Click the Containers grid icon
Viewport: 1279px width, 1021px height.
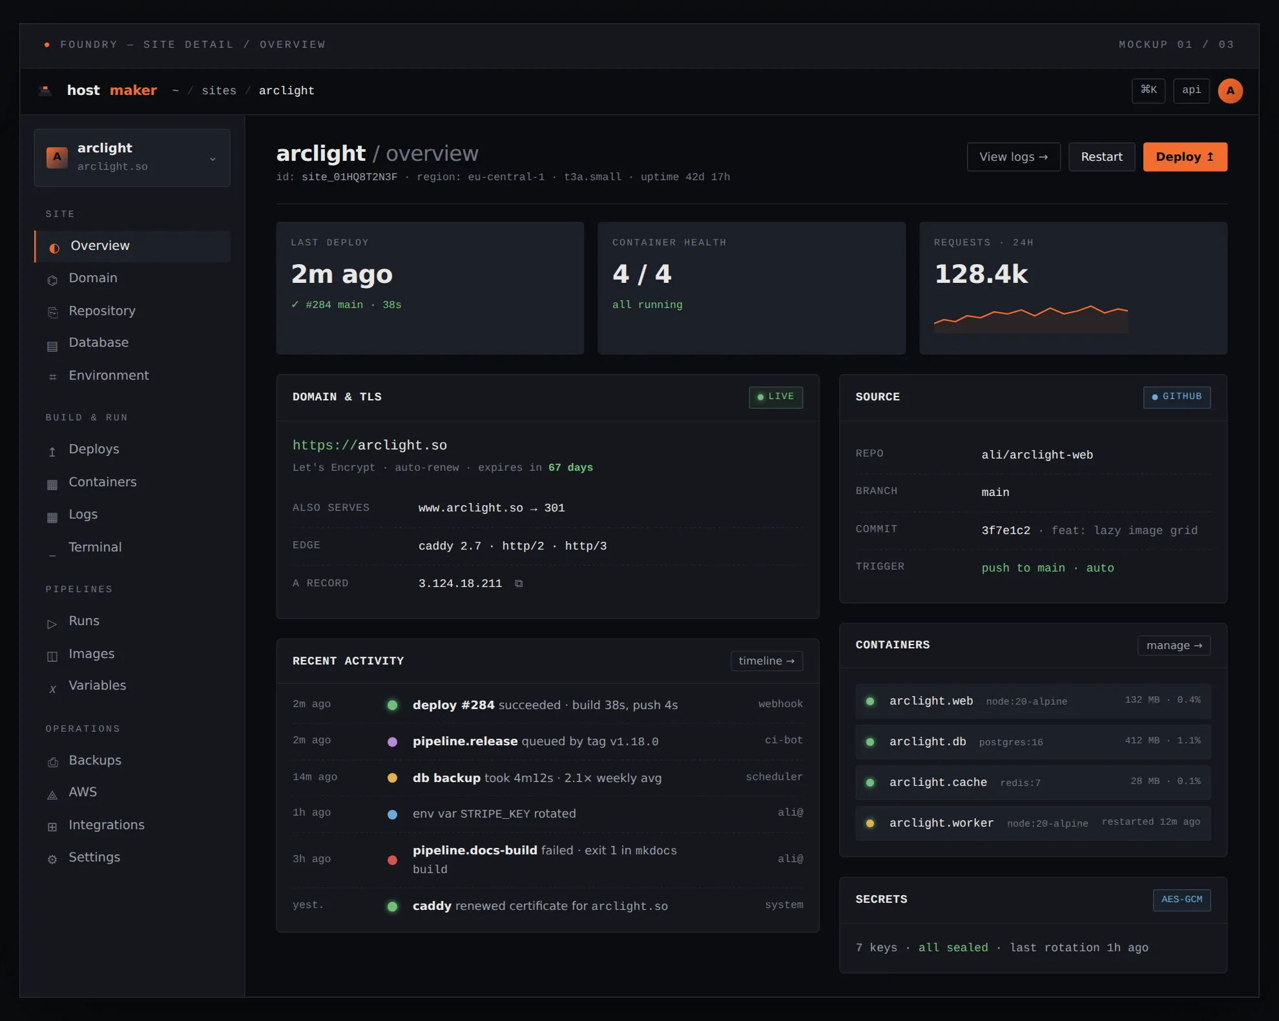pyautogui.click(x=52, y=484)
